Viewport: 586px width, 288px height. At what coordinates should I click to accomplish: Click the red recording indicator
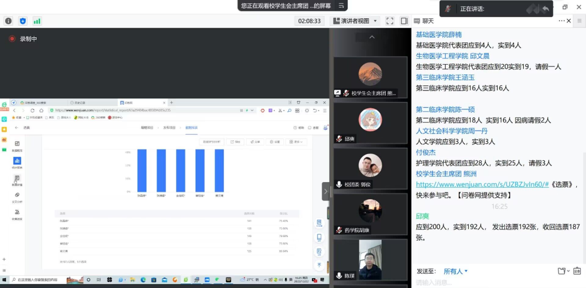click(11, 39)
